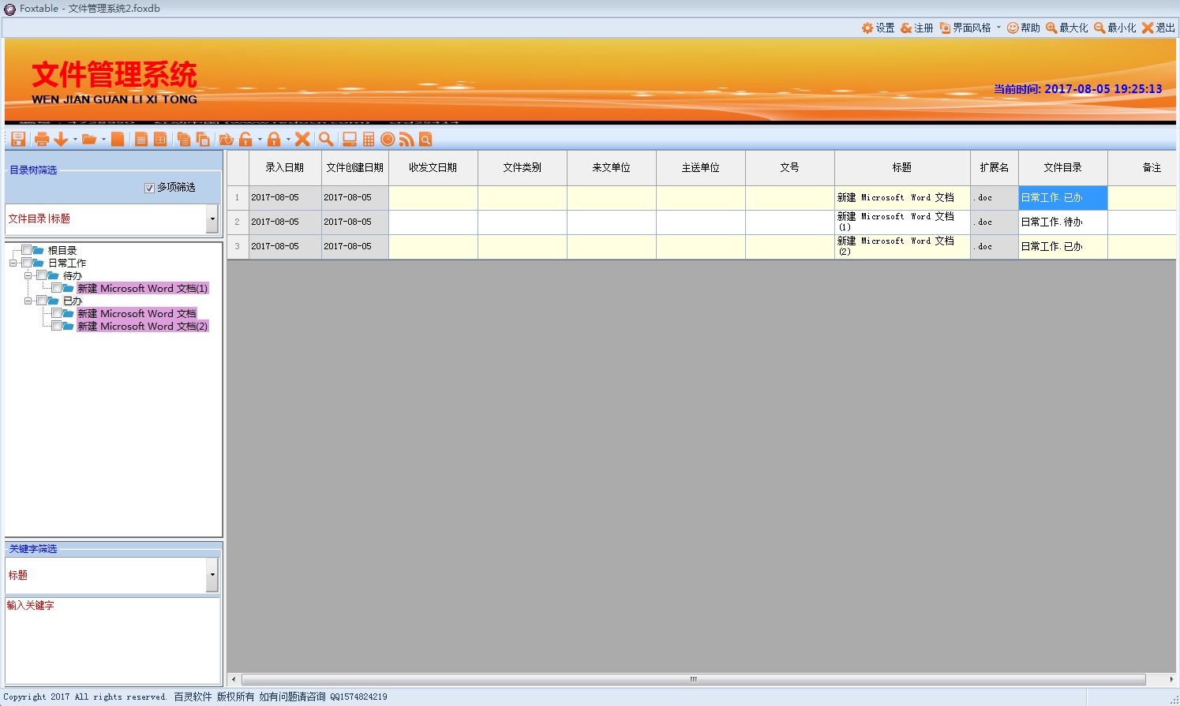Viewport: 1180px width, 706px height.
Task: Click the RSS feed icon
Action: pos(406,140)
